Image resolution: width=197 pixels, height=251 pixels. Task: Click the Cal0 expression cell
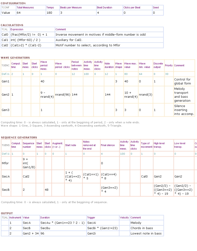pos(31,35)
